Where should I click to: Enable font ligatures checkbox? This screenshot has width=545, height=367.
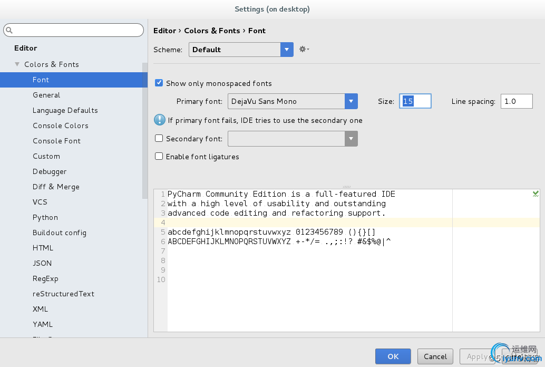click(159, 157)
